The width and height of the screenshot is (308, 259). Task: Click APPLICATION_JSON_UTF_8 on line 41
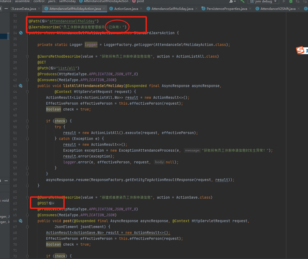coord(112,74)
